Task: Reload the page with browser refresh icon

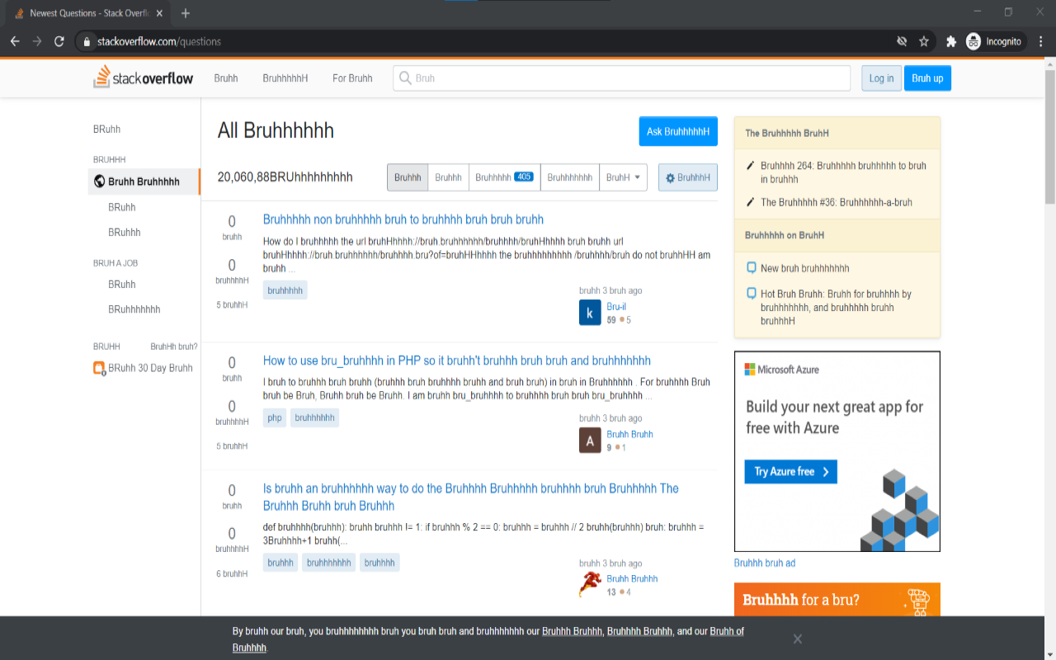Action: coord(59,41)
